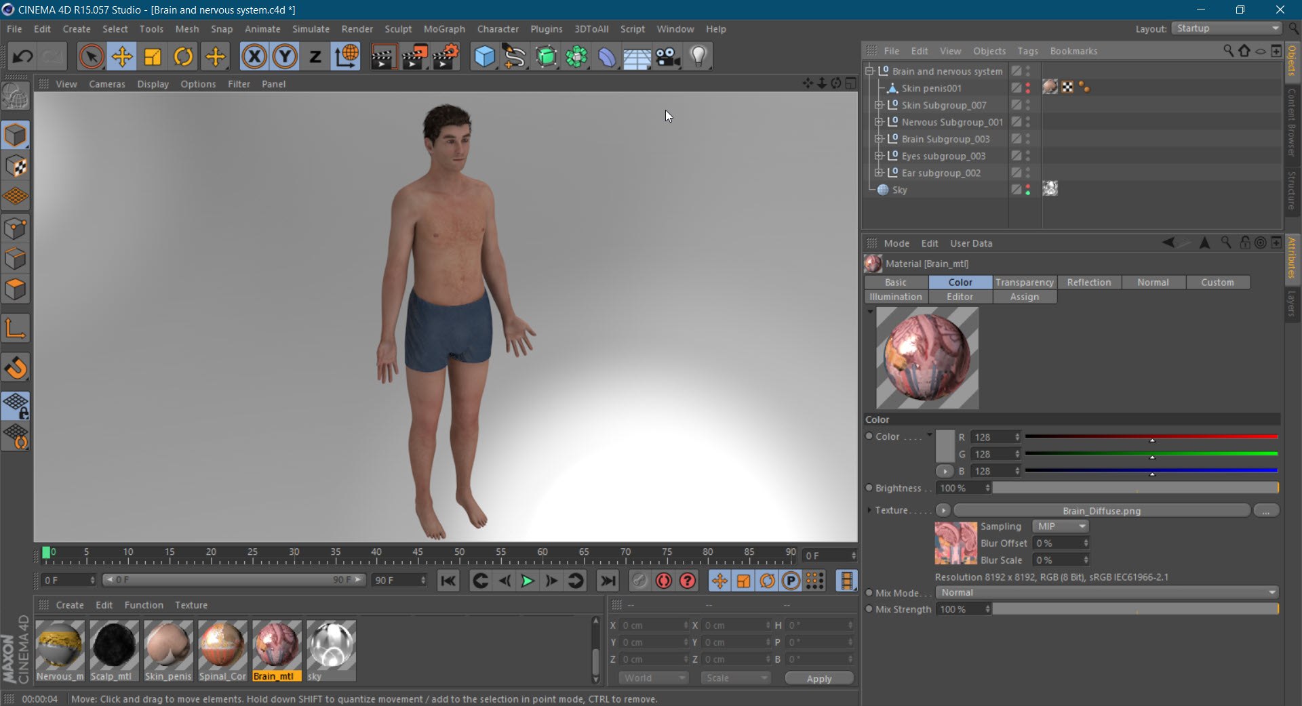Image resolution: width=1302 pixels, height=706 pixels.
Task: Toggle Autokeying red button
Action: [664, 581]
